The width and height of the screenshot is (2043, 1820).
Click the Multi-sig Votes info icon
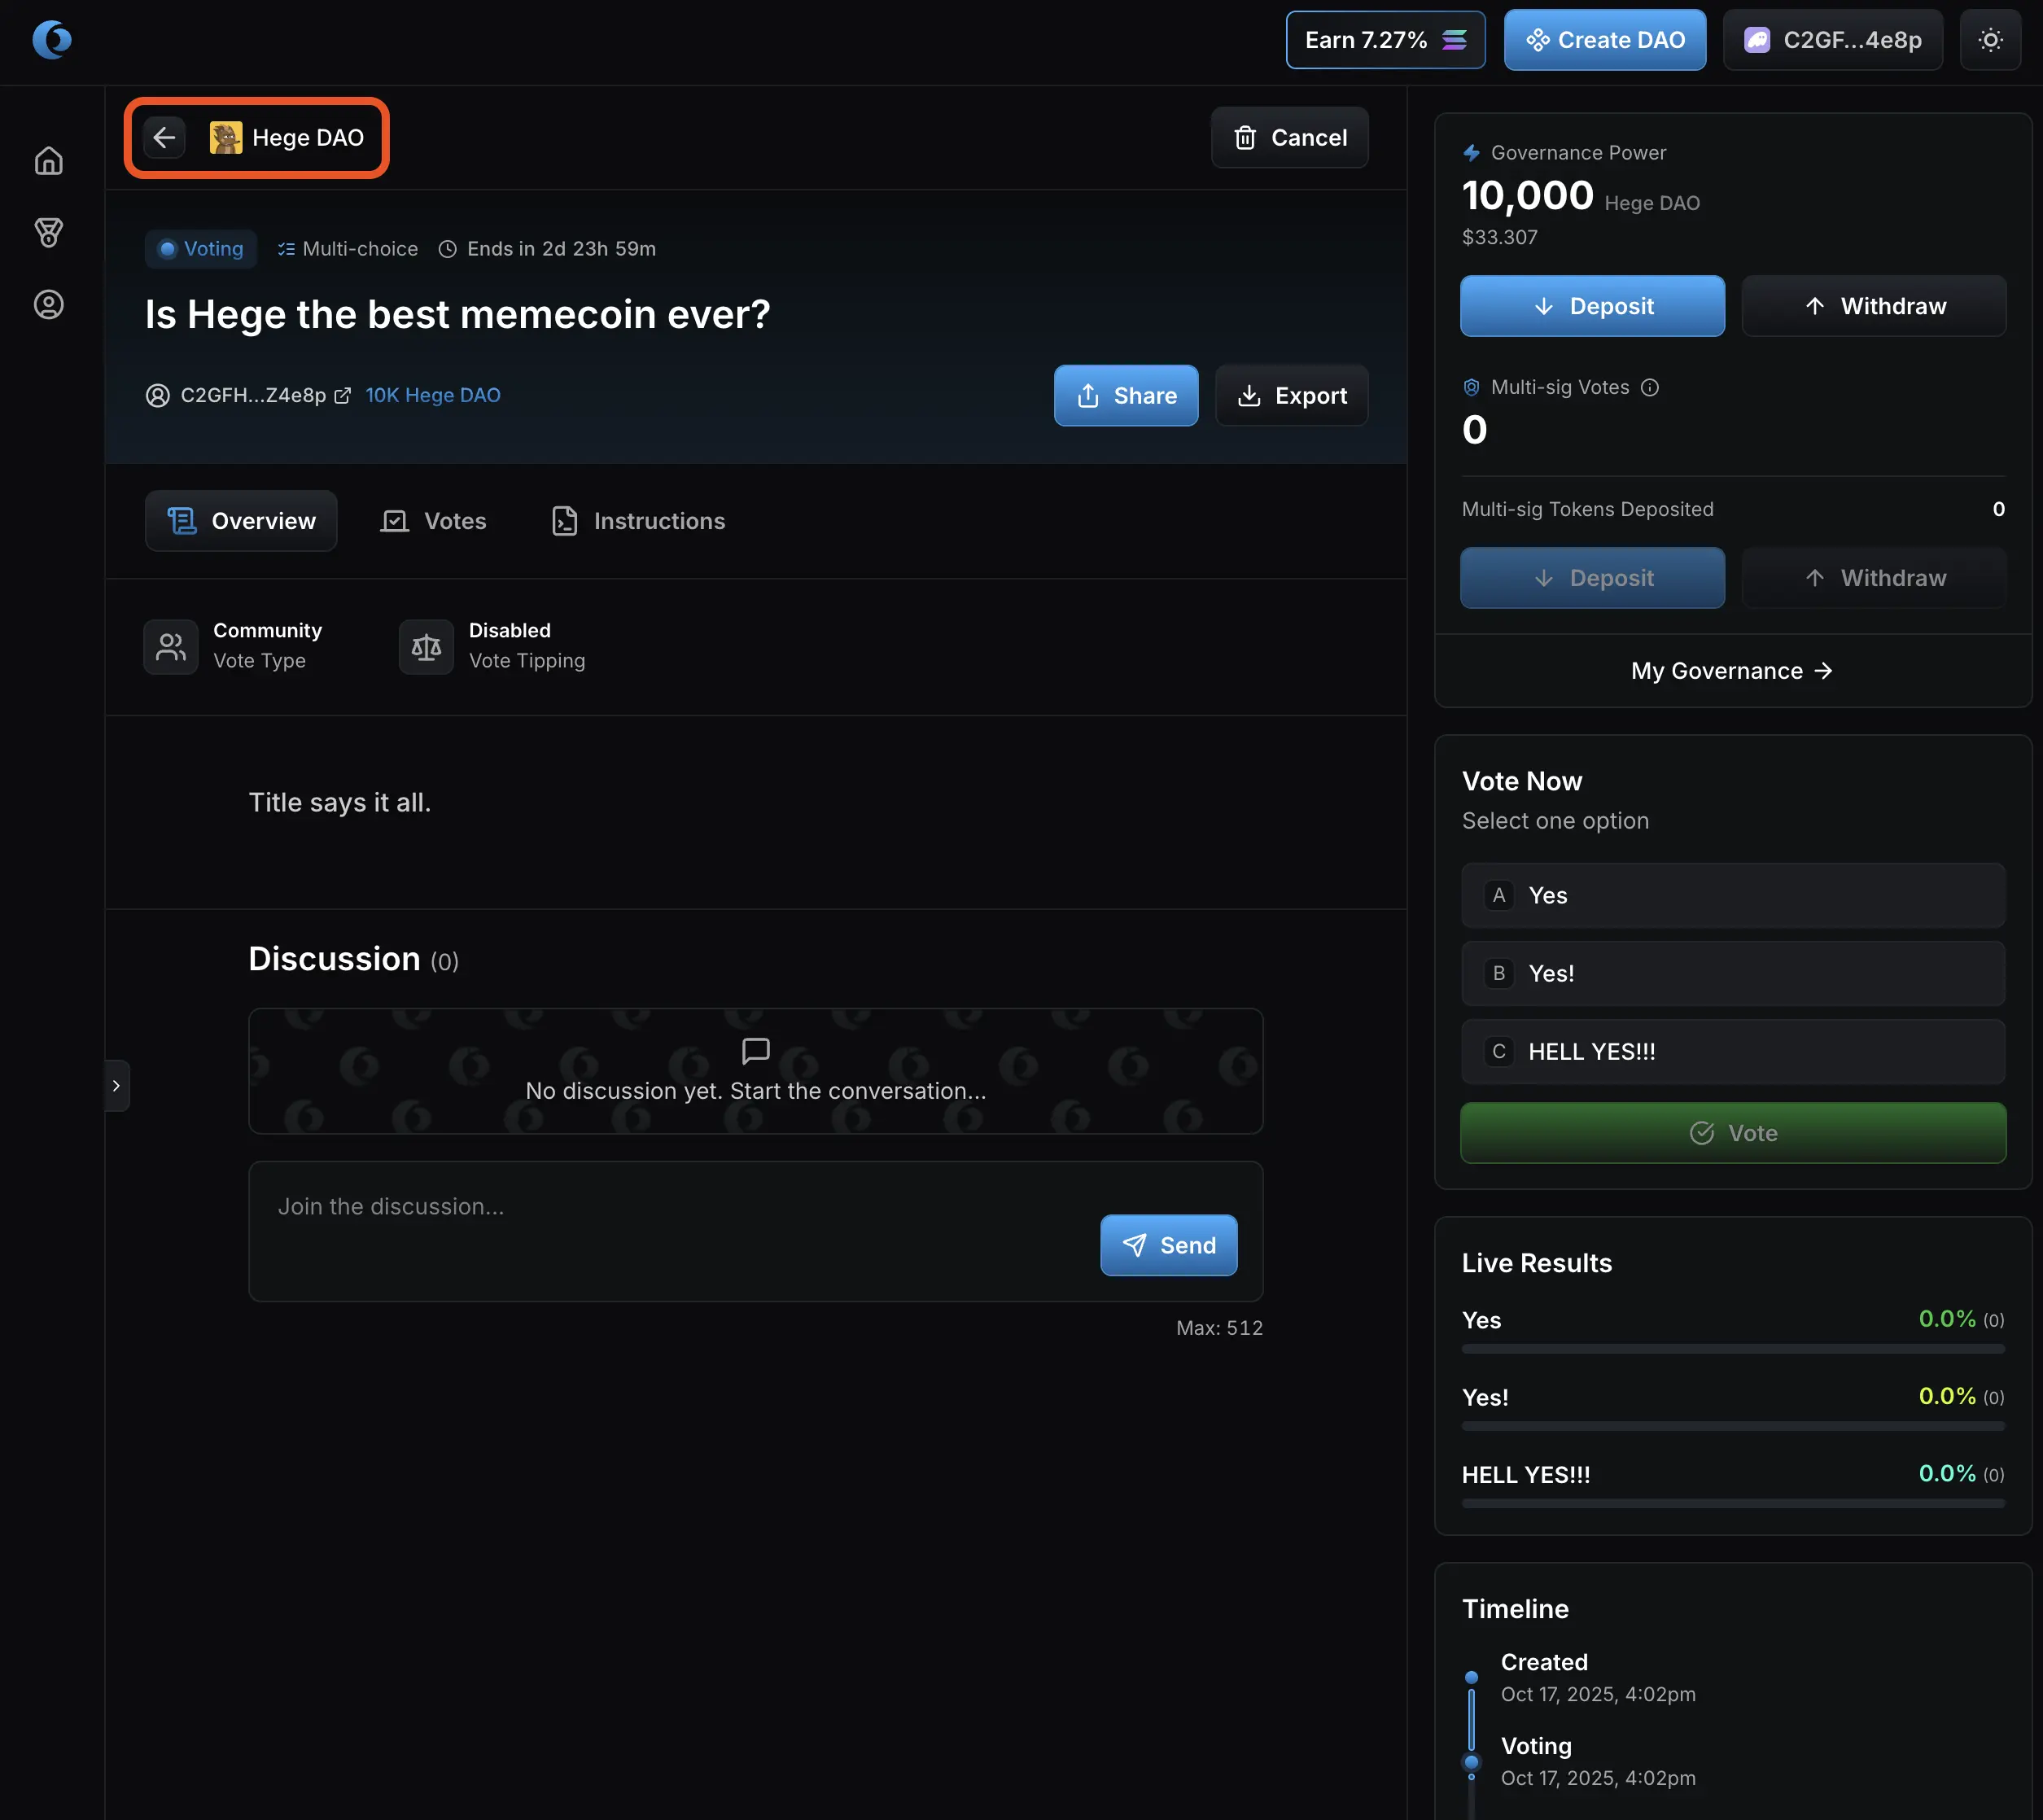[1650, 388]
